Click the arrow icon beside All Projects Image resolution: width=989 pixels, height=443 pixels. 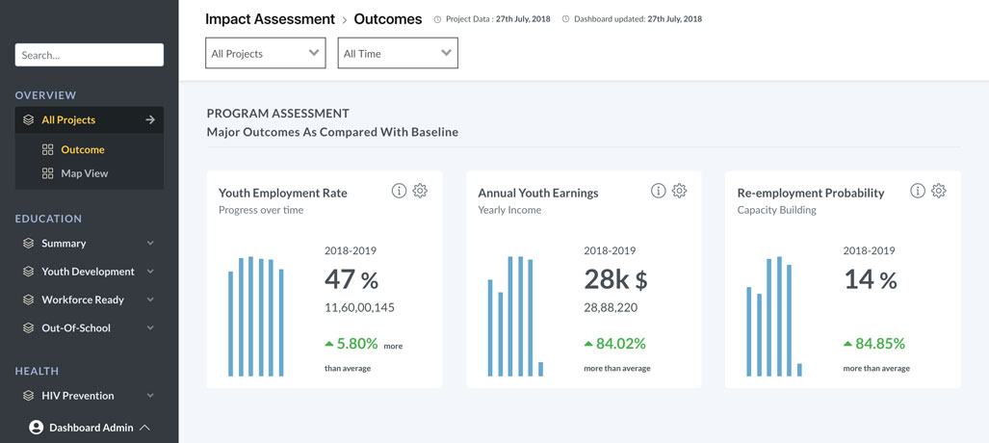click(150, 120)
